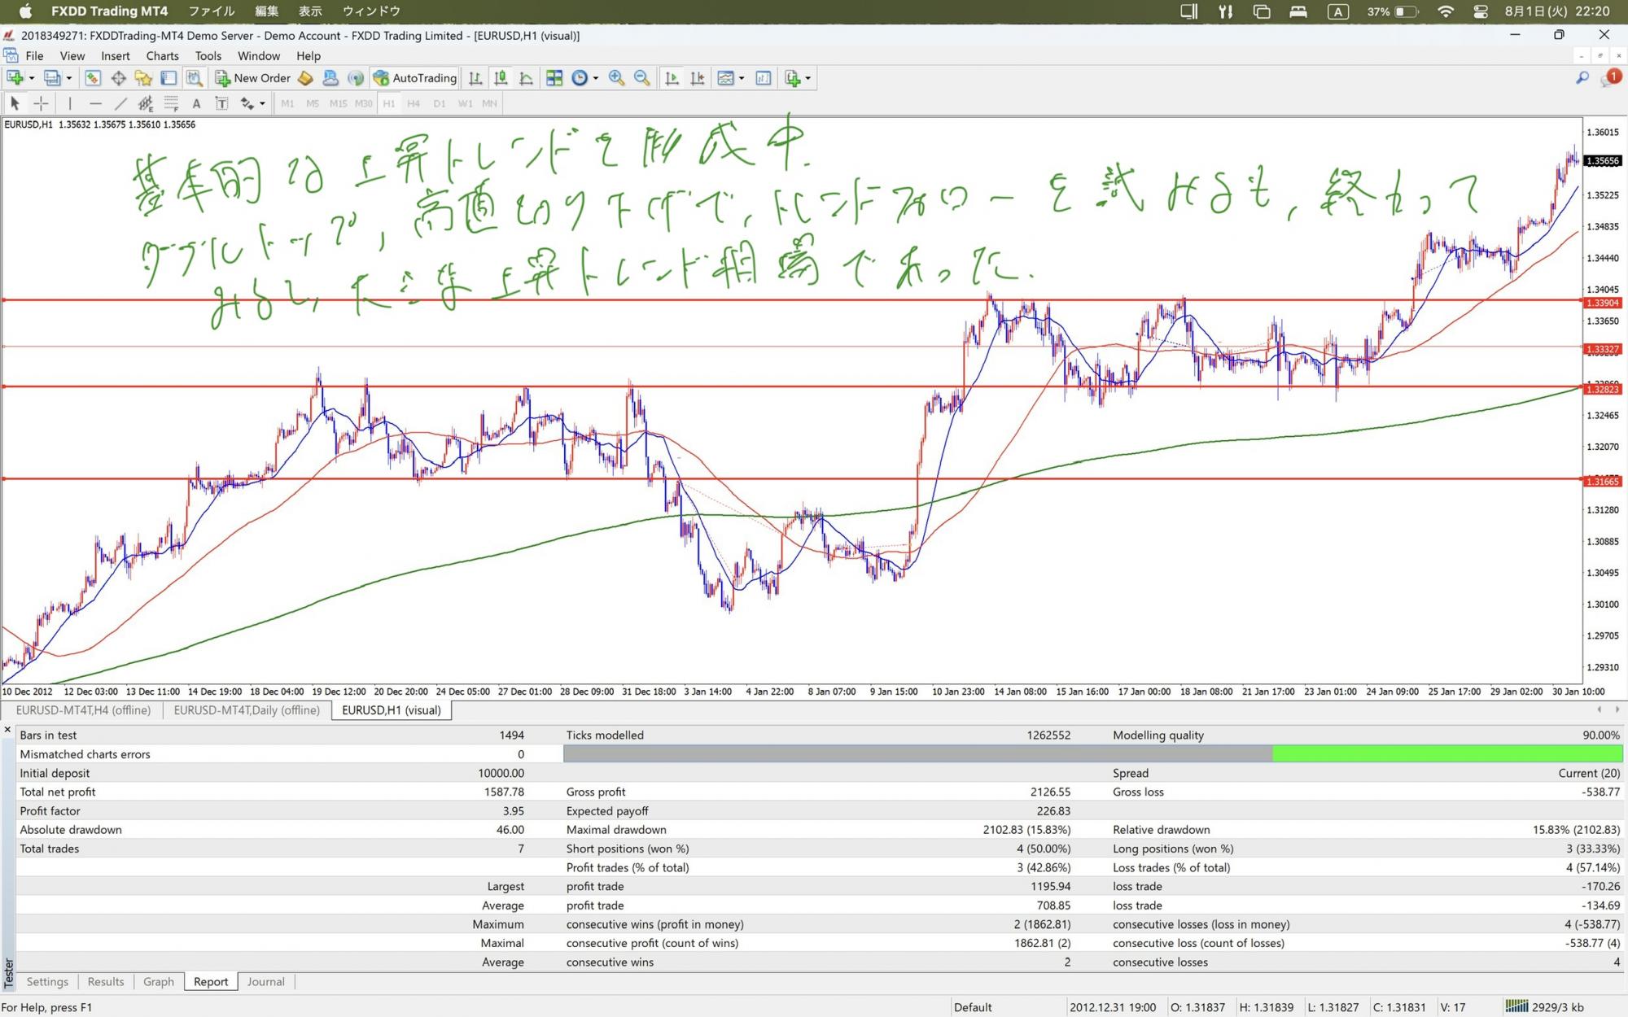Screen dimensions: 1628x1017
Task: Open the Charts menu
Action: (x=162, y=56)
